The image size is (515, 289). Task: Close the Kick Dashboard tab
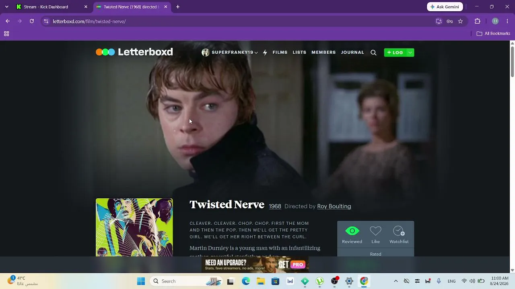(x=86, y=7)
